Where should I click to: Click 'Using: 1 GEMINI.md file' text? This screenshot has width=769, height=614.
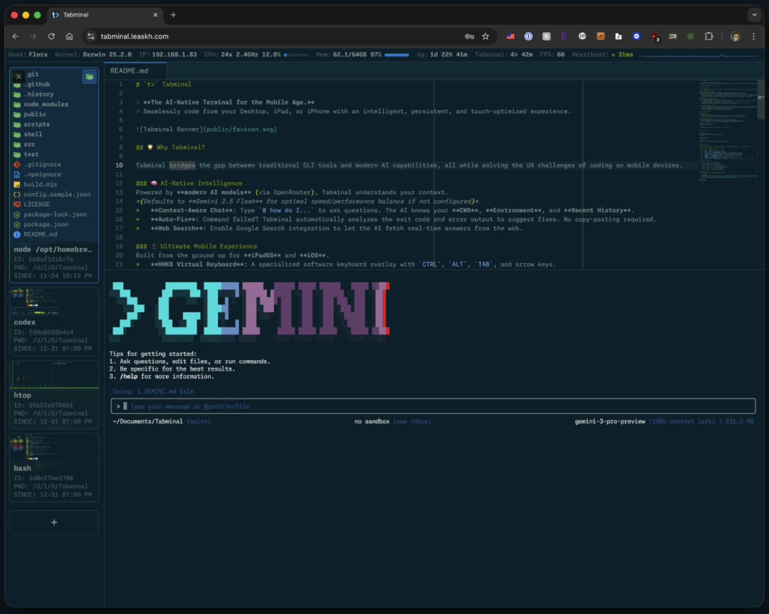pyautogui.click(x=153, y=391)
